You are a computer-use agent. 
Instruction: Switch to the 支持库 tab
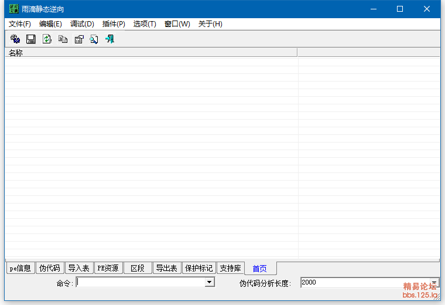click(x=231, y=268)
